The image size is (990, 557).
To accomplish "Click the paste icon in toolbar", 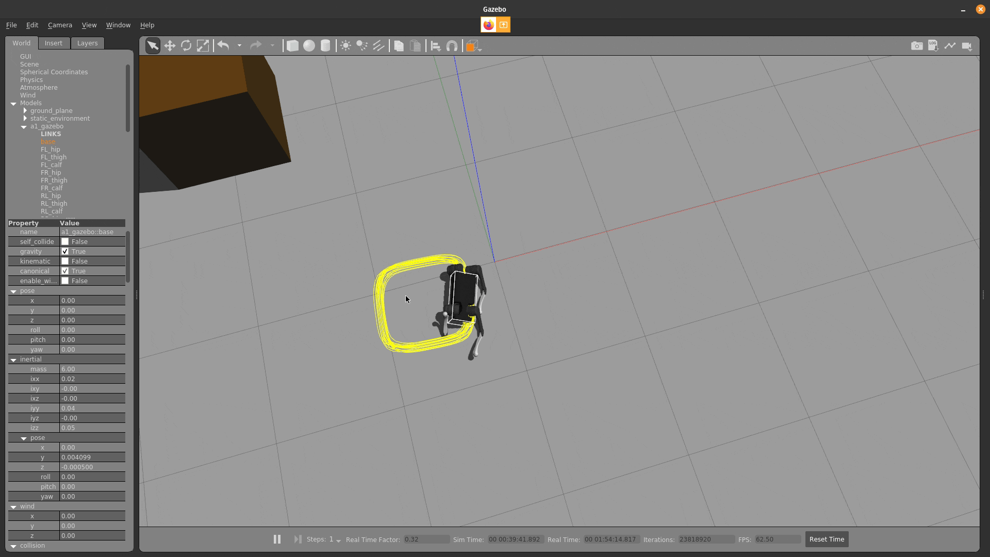I will pyautogui.click(x=415, y=46).
